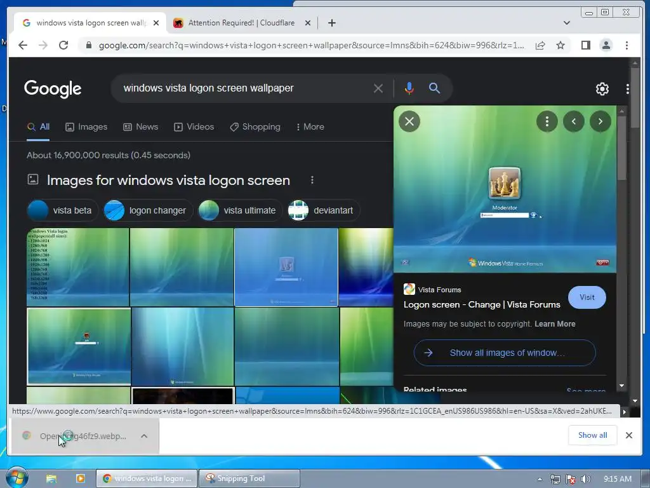Open the tab search dropdown chevron
The width and height of the screenshot is (650, 488).
(x=567, y=23)
